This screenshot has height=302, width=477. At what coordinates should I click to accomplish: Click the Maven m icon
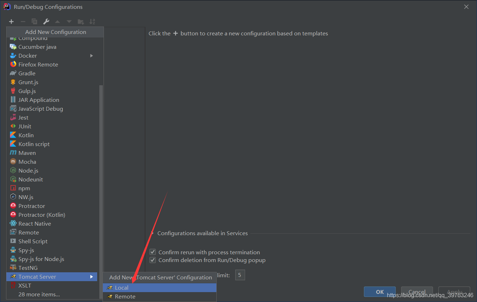pos(13,153)
